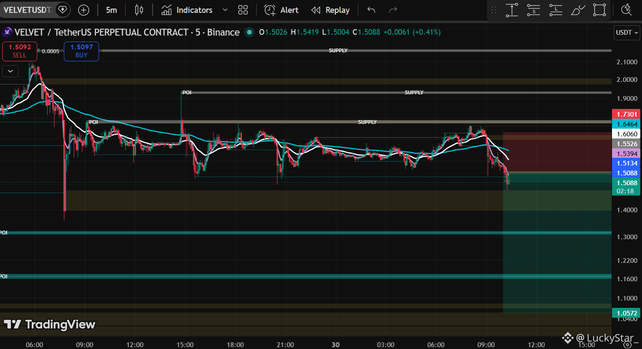Select the vertical measure drawing tool

click(512, 10)
